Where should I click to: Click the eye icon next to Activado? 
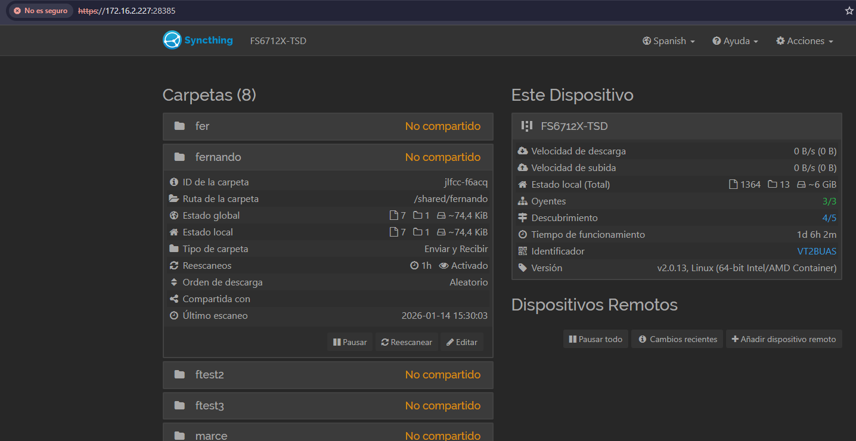(x=443, y=266)
